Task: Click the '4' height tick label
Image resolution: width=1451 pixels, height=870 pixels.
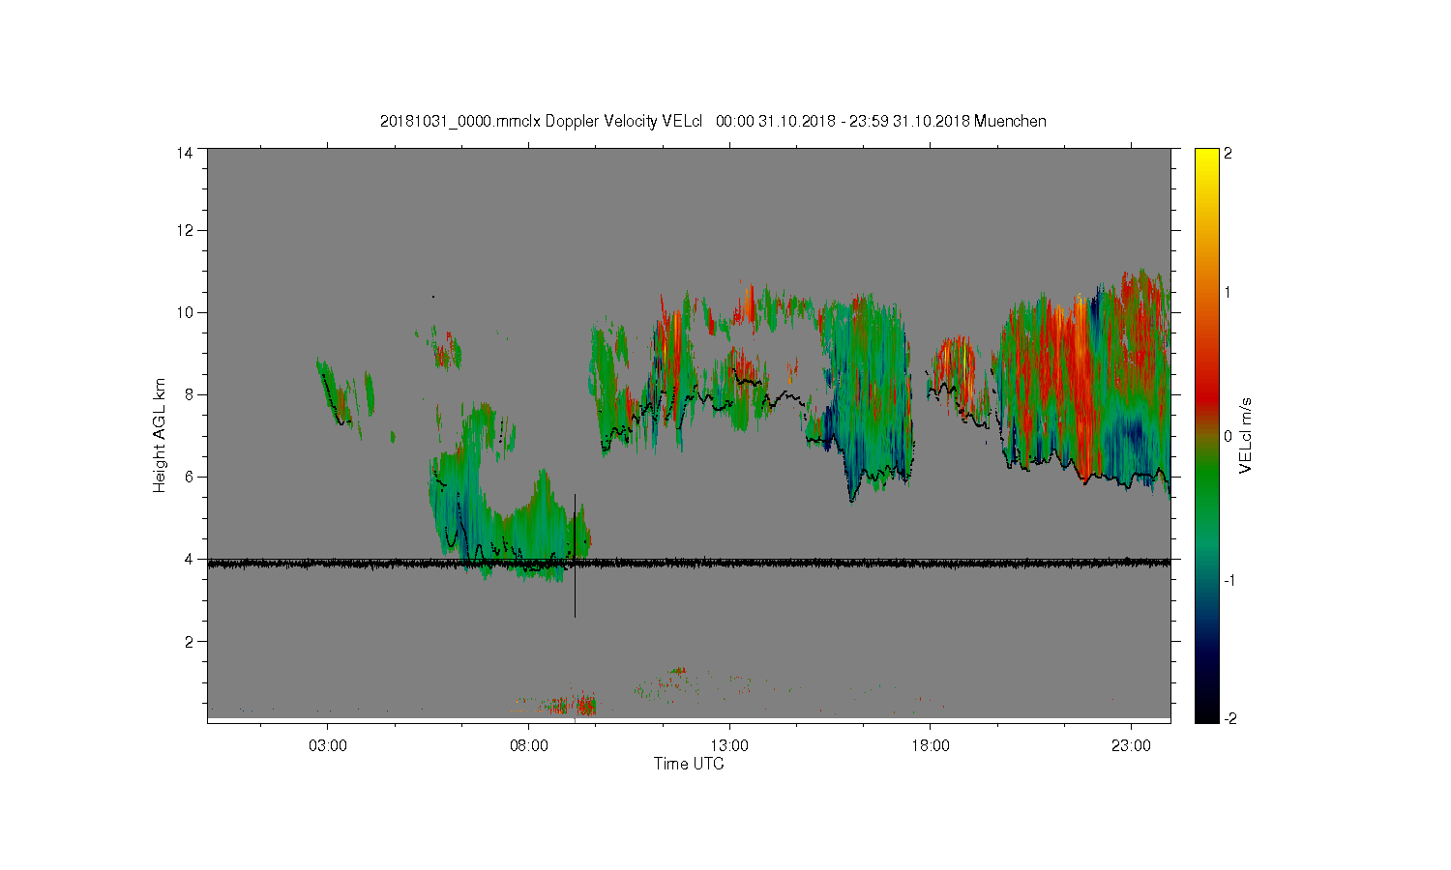Action: point(188,559)
